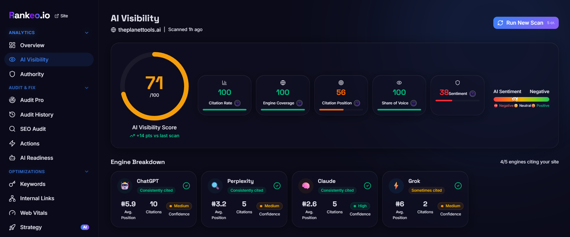The height and width of the screenshot is (237, 570).
Task: Click the circular AI Visibility Score gauge
Action: pos(154,86)
